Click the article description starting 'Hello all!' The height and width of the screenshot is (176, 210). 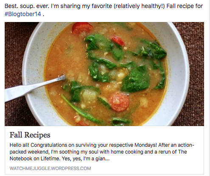[x=102, y=152]
